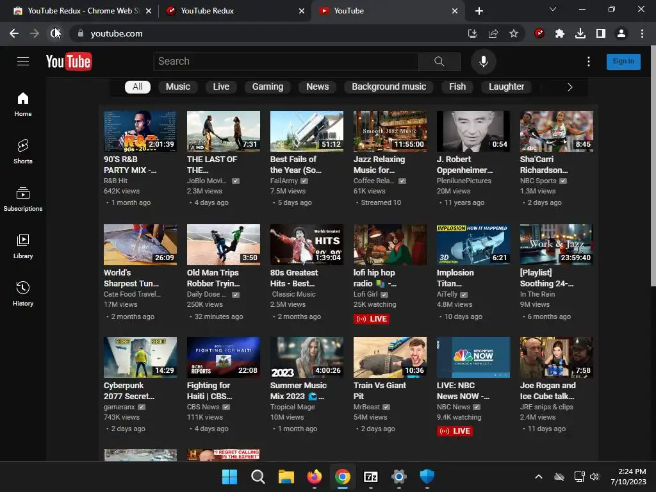656x492 pixels.
Task: Open taskbar Search
Action: coord(258,477)
